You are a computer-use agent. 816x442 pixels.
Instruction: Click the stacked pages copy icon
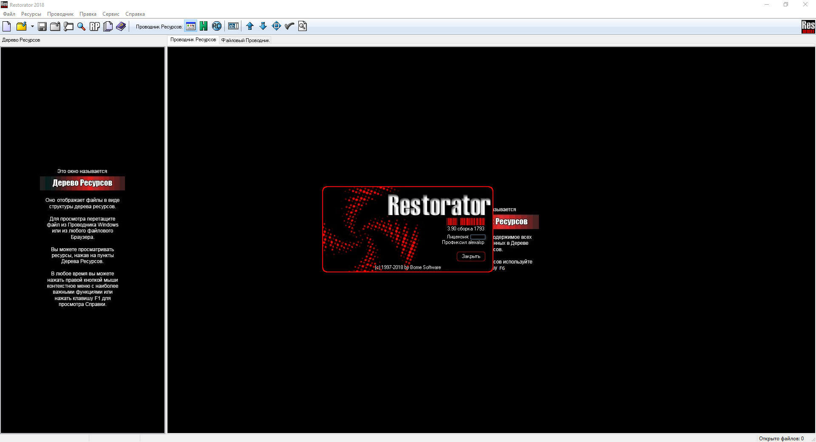(108, 26)
